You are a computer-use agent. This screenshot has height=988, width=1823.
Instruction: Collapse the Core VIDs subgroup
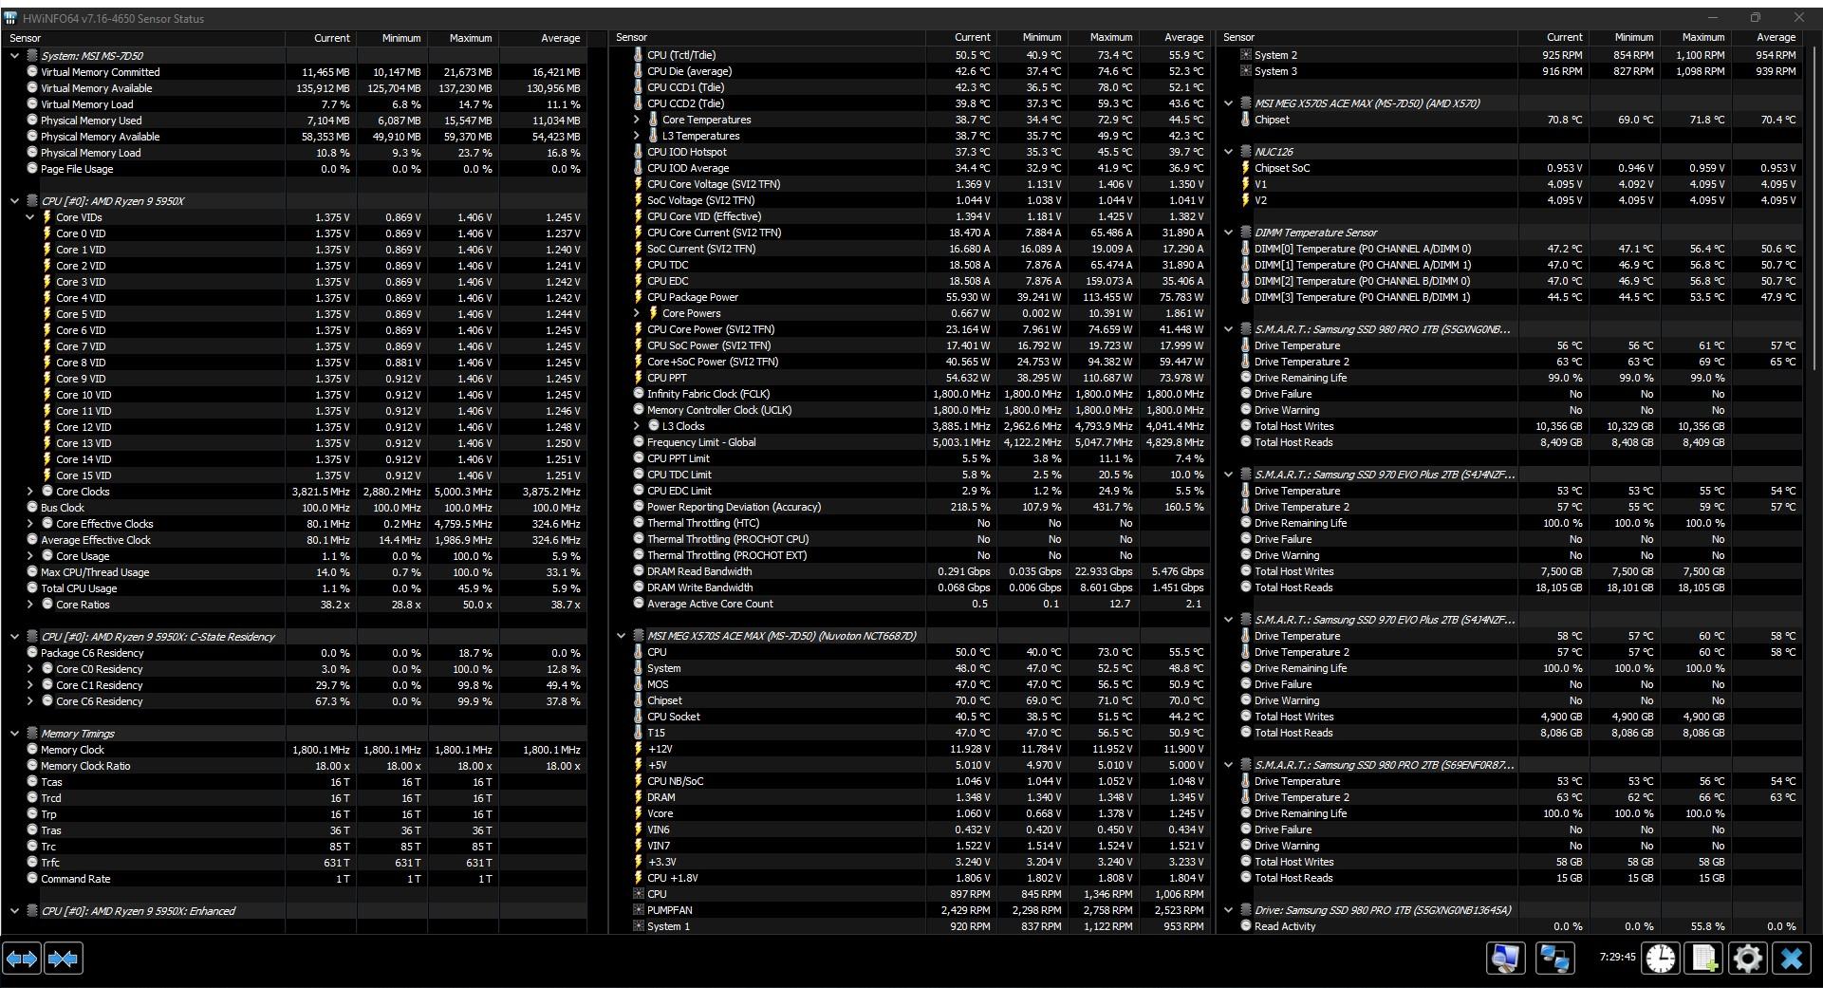point(29,217)
